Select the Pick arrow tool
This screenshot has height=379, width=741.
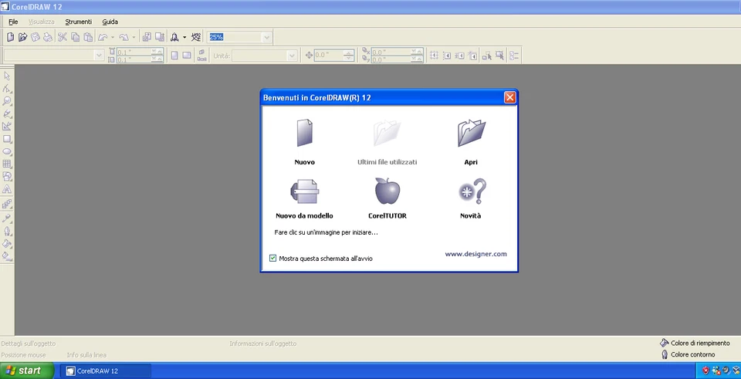tap(7, 76)
